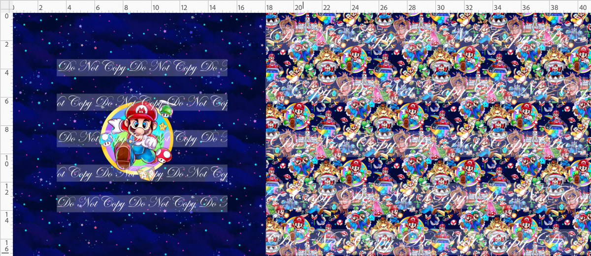Click the 4 mark on the left ruler

tap(6, 72)
